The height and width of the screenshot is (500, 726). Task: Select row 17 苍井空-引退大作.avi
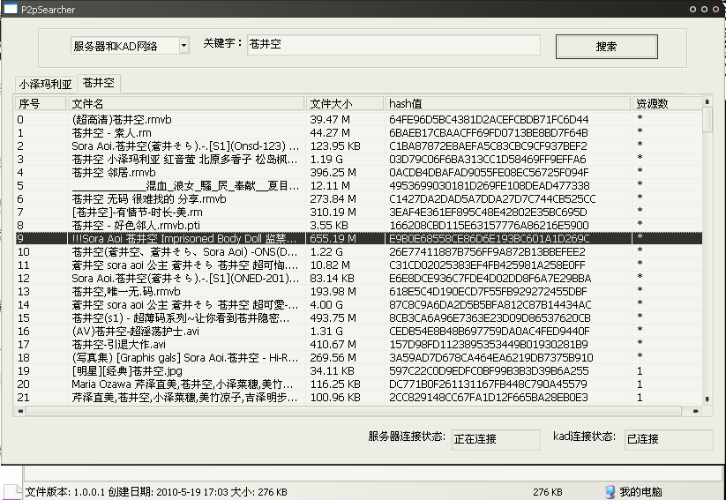tap(358, 345)
